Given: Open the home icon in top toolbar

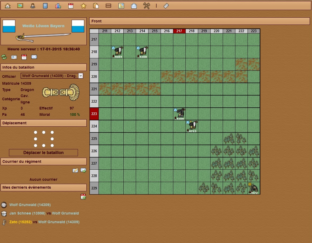Looking at the screenshot, I should point(8,6).
